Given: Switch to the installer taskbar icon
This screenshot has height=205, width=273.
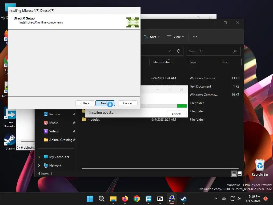Looking at the screenshot, I should click(x=172, y=199).
